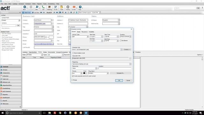Open the Meeting scheduling icon
This screenshot has width=204, height=115.
coord(49,8)
